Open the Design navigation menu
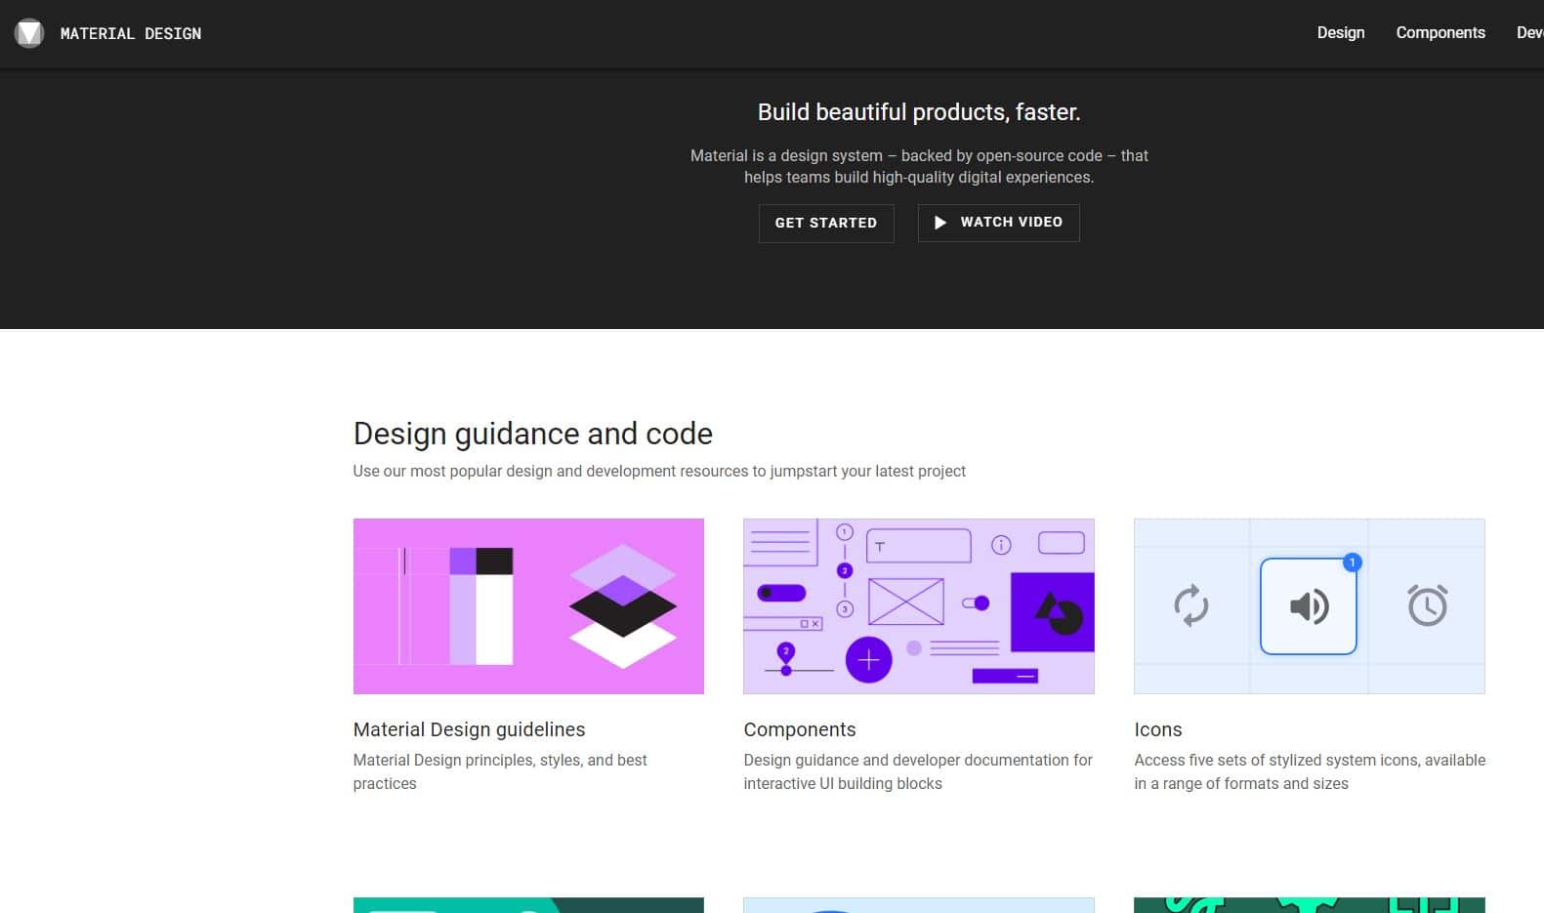Viewport: 1544px width, 913px height. pyautogui.click(x=1341, y=32)
